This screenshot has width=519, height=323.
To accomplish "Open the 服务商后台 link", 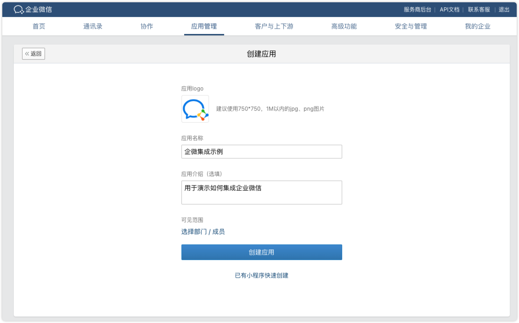I will (x=417, y=10).
